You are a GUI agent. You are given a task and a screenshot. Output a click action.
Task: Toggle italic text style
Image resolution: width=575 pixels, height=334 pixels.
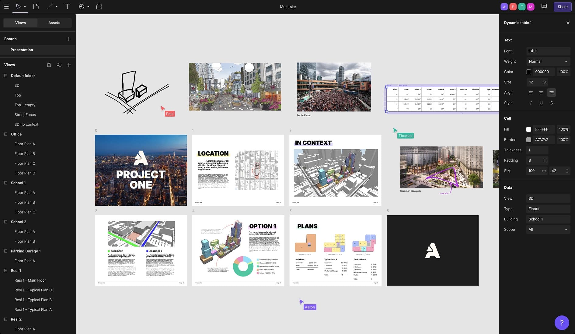click(531, 103)
